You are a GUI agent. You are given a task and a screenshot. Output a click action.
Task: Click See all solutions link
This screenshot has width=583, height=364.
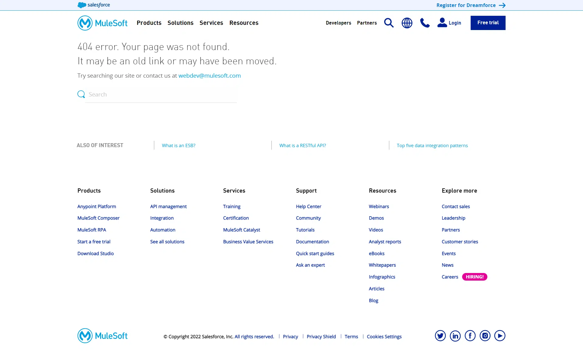(167, 241)
